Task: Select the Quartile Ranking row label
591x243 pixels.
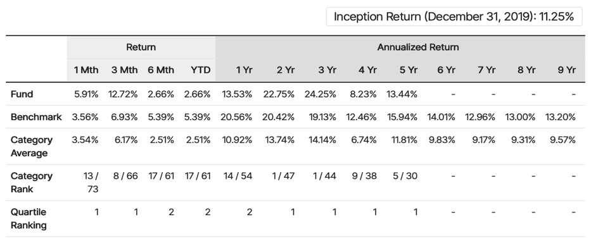Action: point(29,219)
